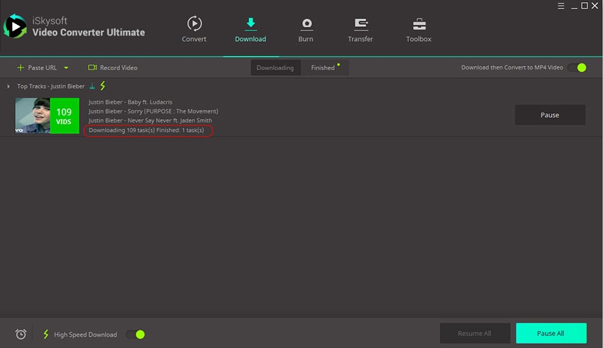Expand the Paste URL dropdown arrow

click(66, 68)
